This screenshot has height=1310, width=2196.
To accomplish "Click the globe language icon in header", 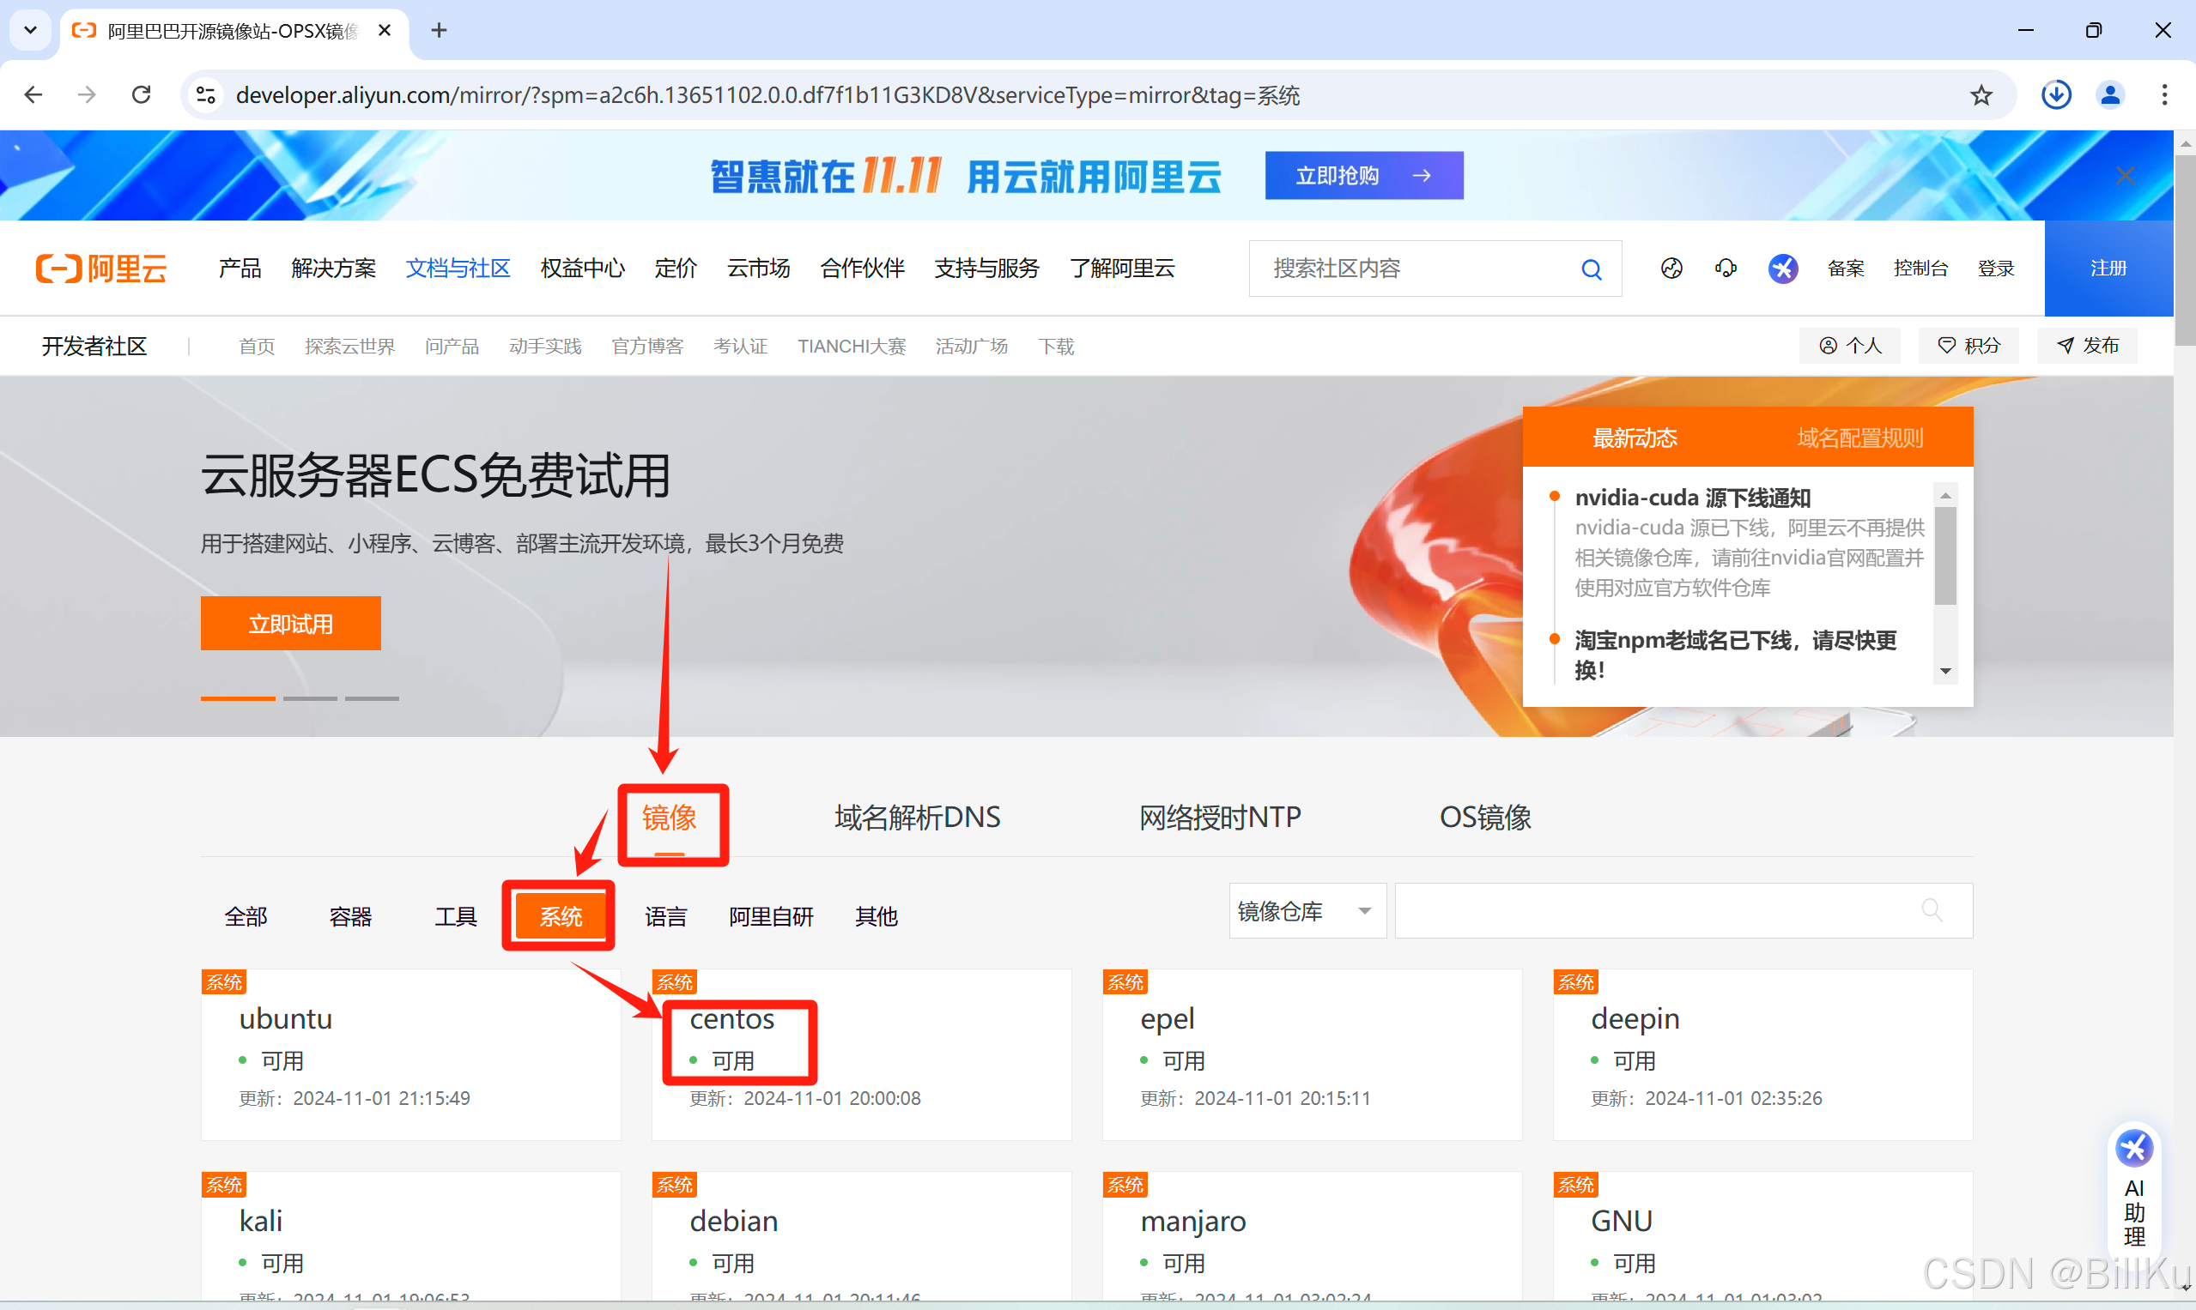I will (1671, 269).
